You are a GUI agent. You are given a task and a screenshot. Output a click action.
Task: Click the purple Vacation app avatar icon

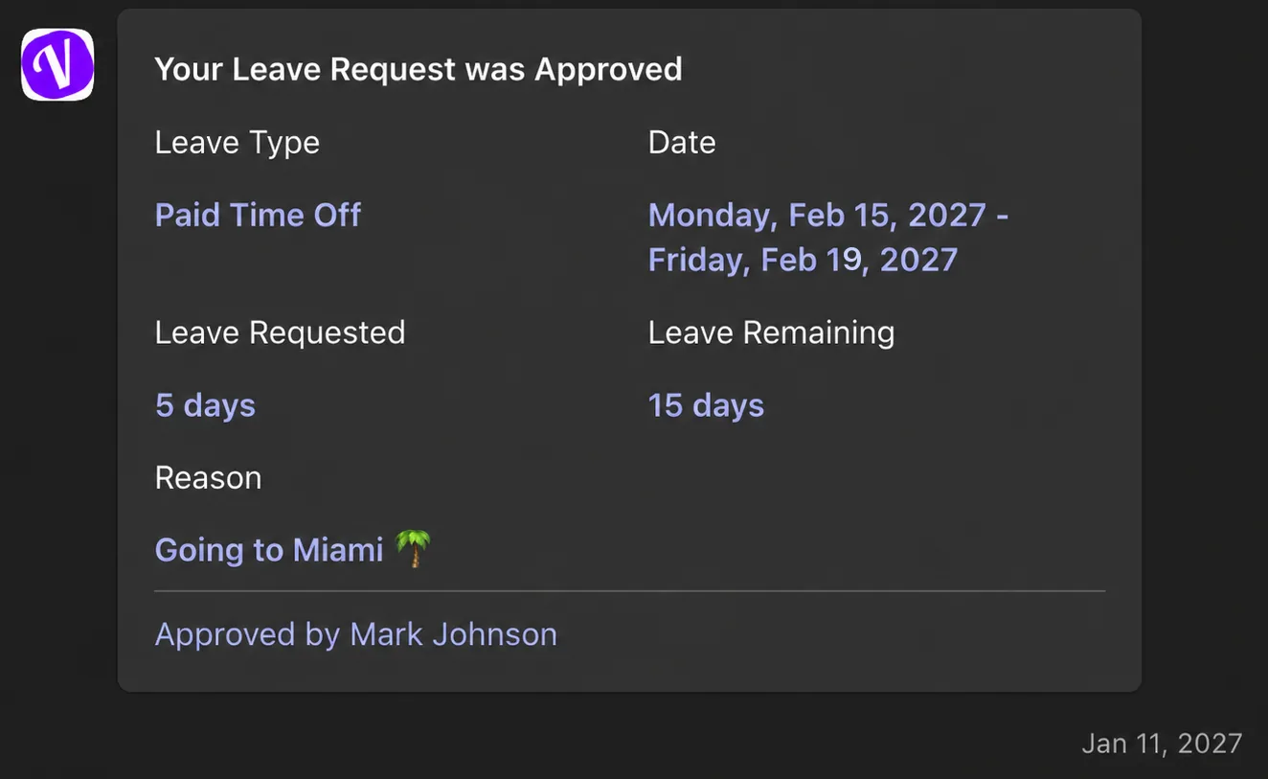coord(57,64)
